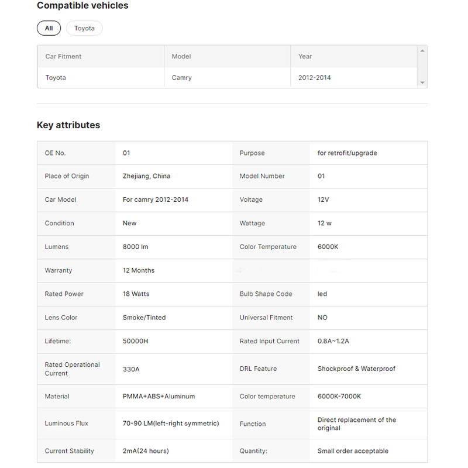Click the vehicles table scrollbar track
This screenshot has height=468, width=468.
point(422,67)
